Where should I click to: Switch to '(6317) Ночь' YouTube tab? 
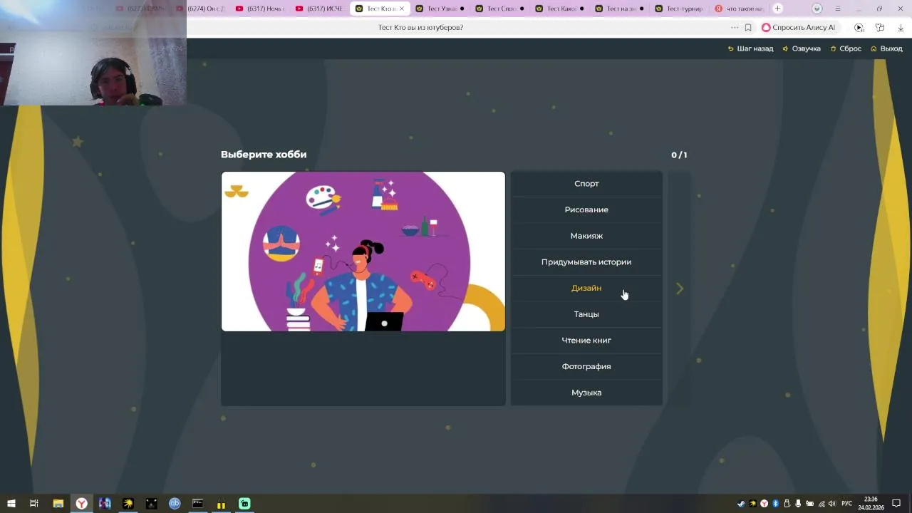(261, 9)
